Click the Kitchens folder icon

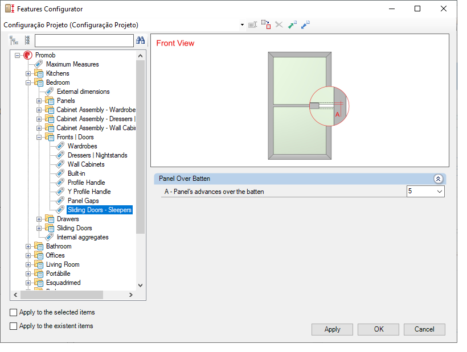tap(39, 73)
